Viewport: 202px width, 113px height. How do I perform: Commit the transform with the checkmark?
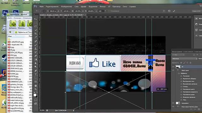(x=174, y=11)
